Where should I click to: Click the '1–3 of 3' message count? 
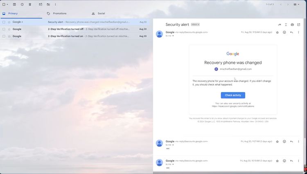(270, 5)
